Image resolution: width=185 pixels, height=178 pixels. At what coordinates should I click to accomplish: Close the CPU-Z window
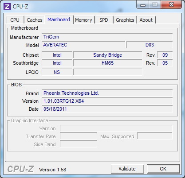pyautogui.click(x=171, y=5)
